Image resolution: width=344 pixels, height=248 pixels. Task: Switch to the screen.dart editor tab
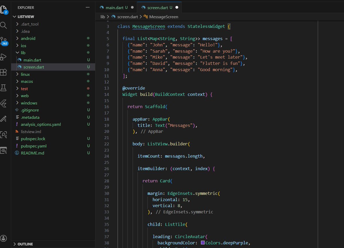click(159, 7)
